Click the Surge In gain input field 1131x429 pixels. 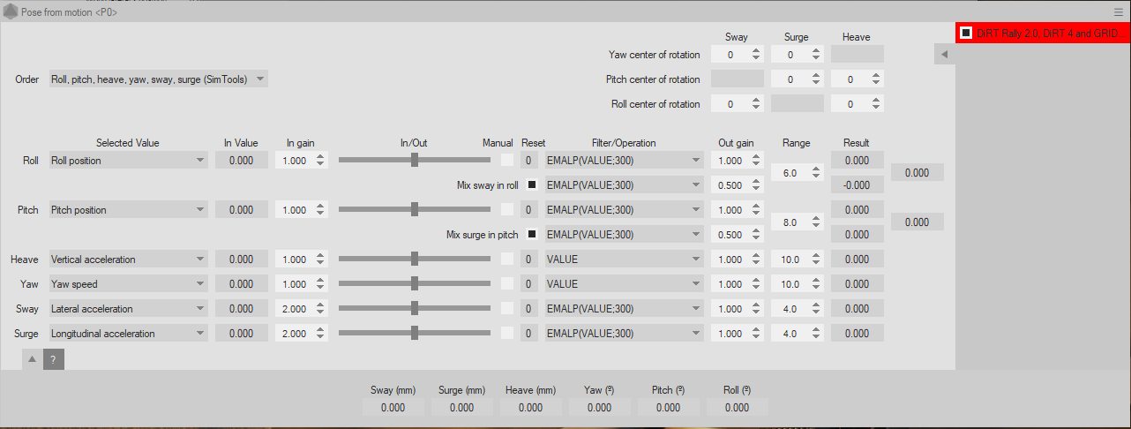pyautogui.click(x=294, y=334)
